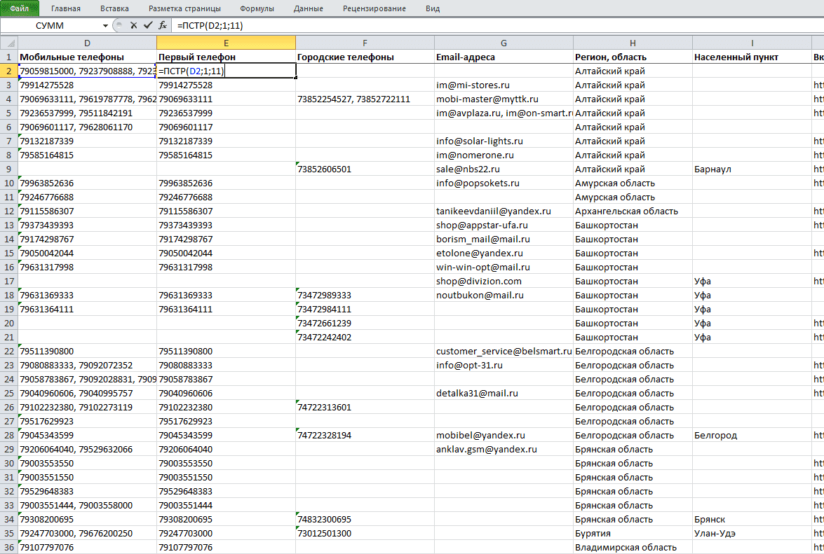
Task: Select row 9 header
Action: (9, 169)
